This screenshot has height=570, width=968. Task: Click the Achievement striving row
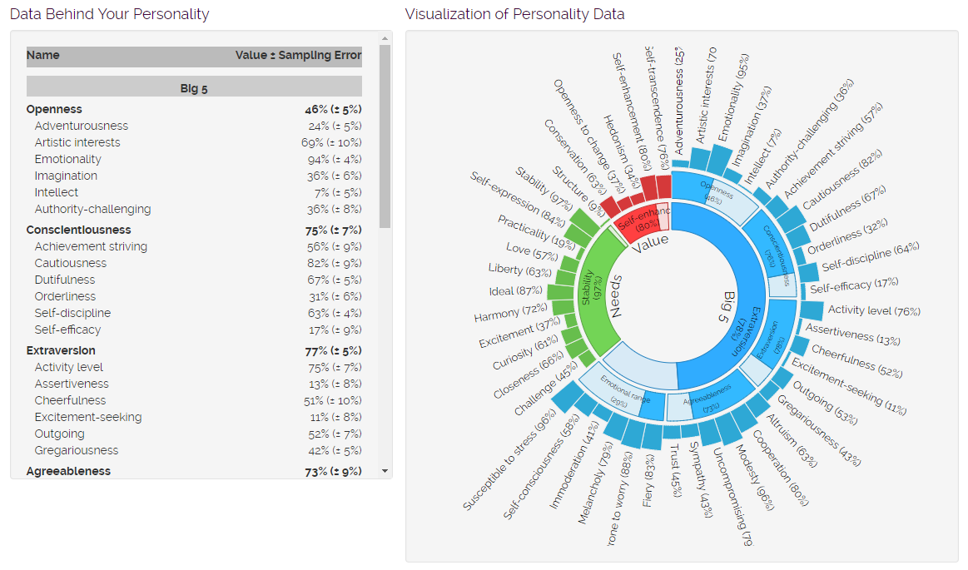pos(194,247)
